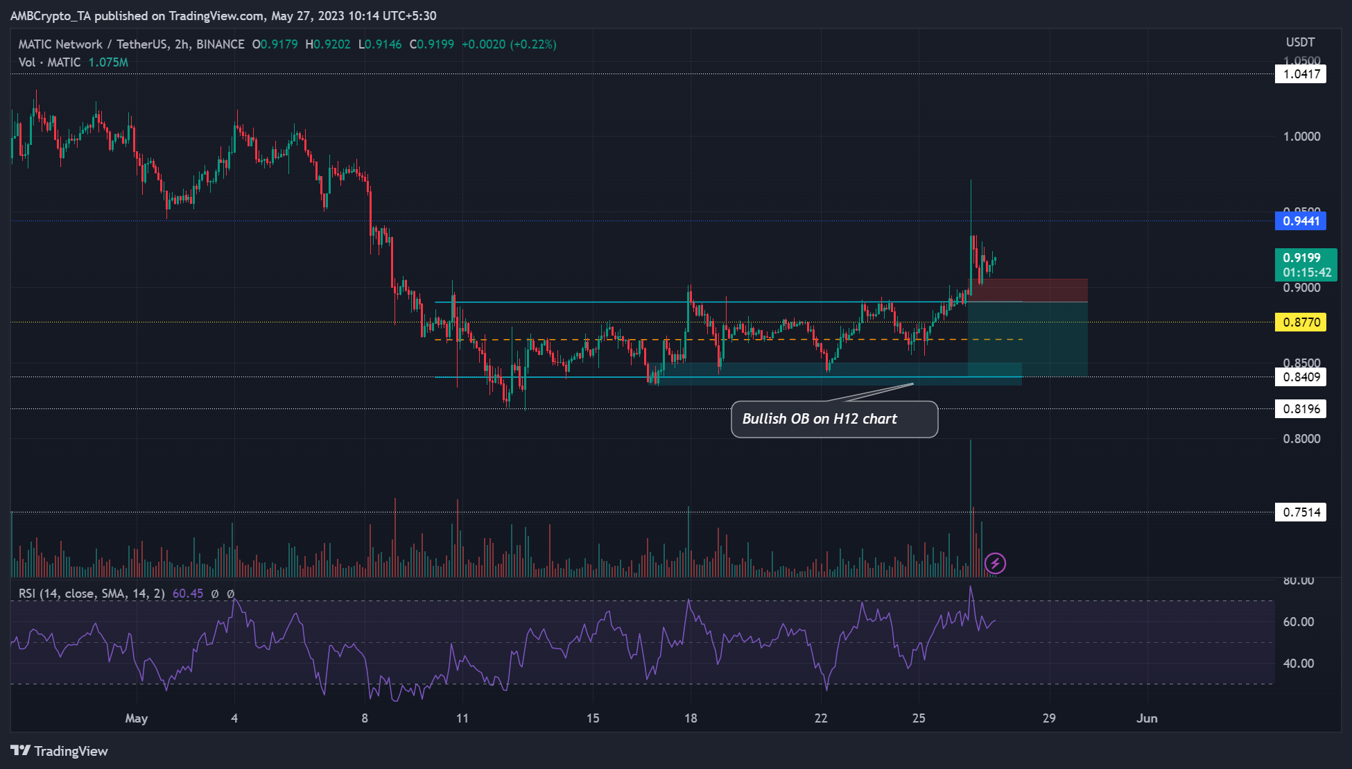
Task: Click the green profit target zone
Action: click(1028, 339)
